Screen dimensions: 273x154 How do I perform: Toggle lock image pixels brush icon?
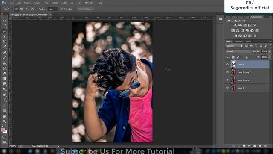pos(238,57)
